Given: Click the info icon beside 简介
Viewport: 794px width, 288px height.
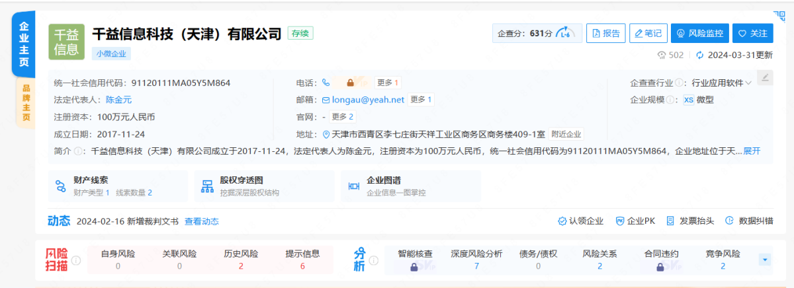Looking at the screenshot, I should point(78,151).
